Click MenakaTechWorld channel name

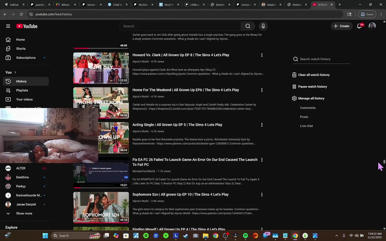(x=144, y=171)
